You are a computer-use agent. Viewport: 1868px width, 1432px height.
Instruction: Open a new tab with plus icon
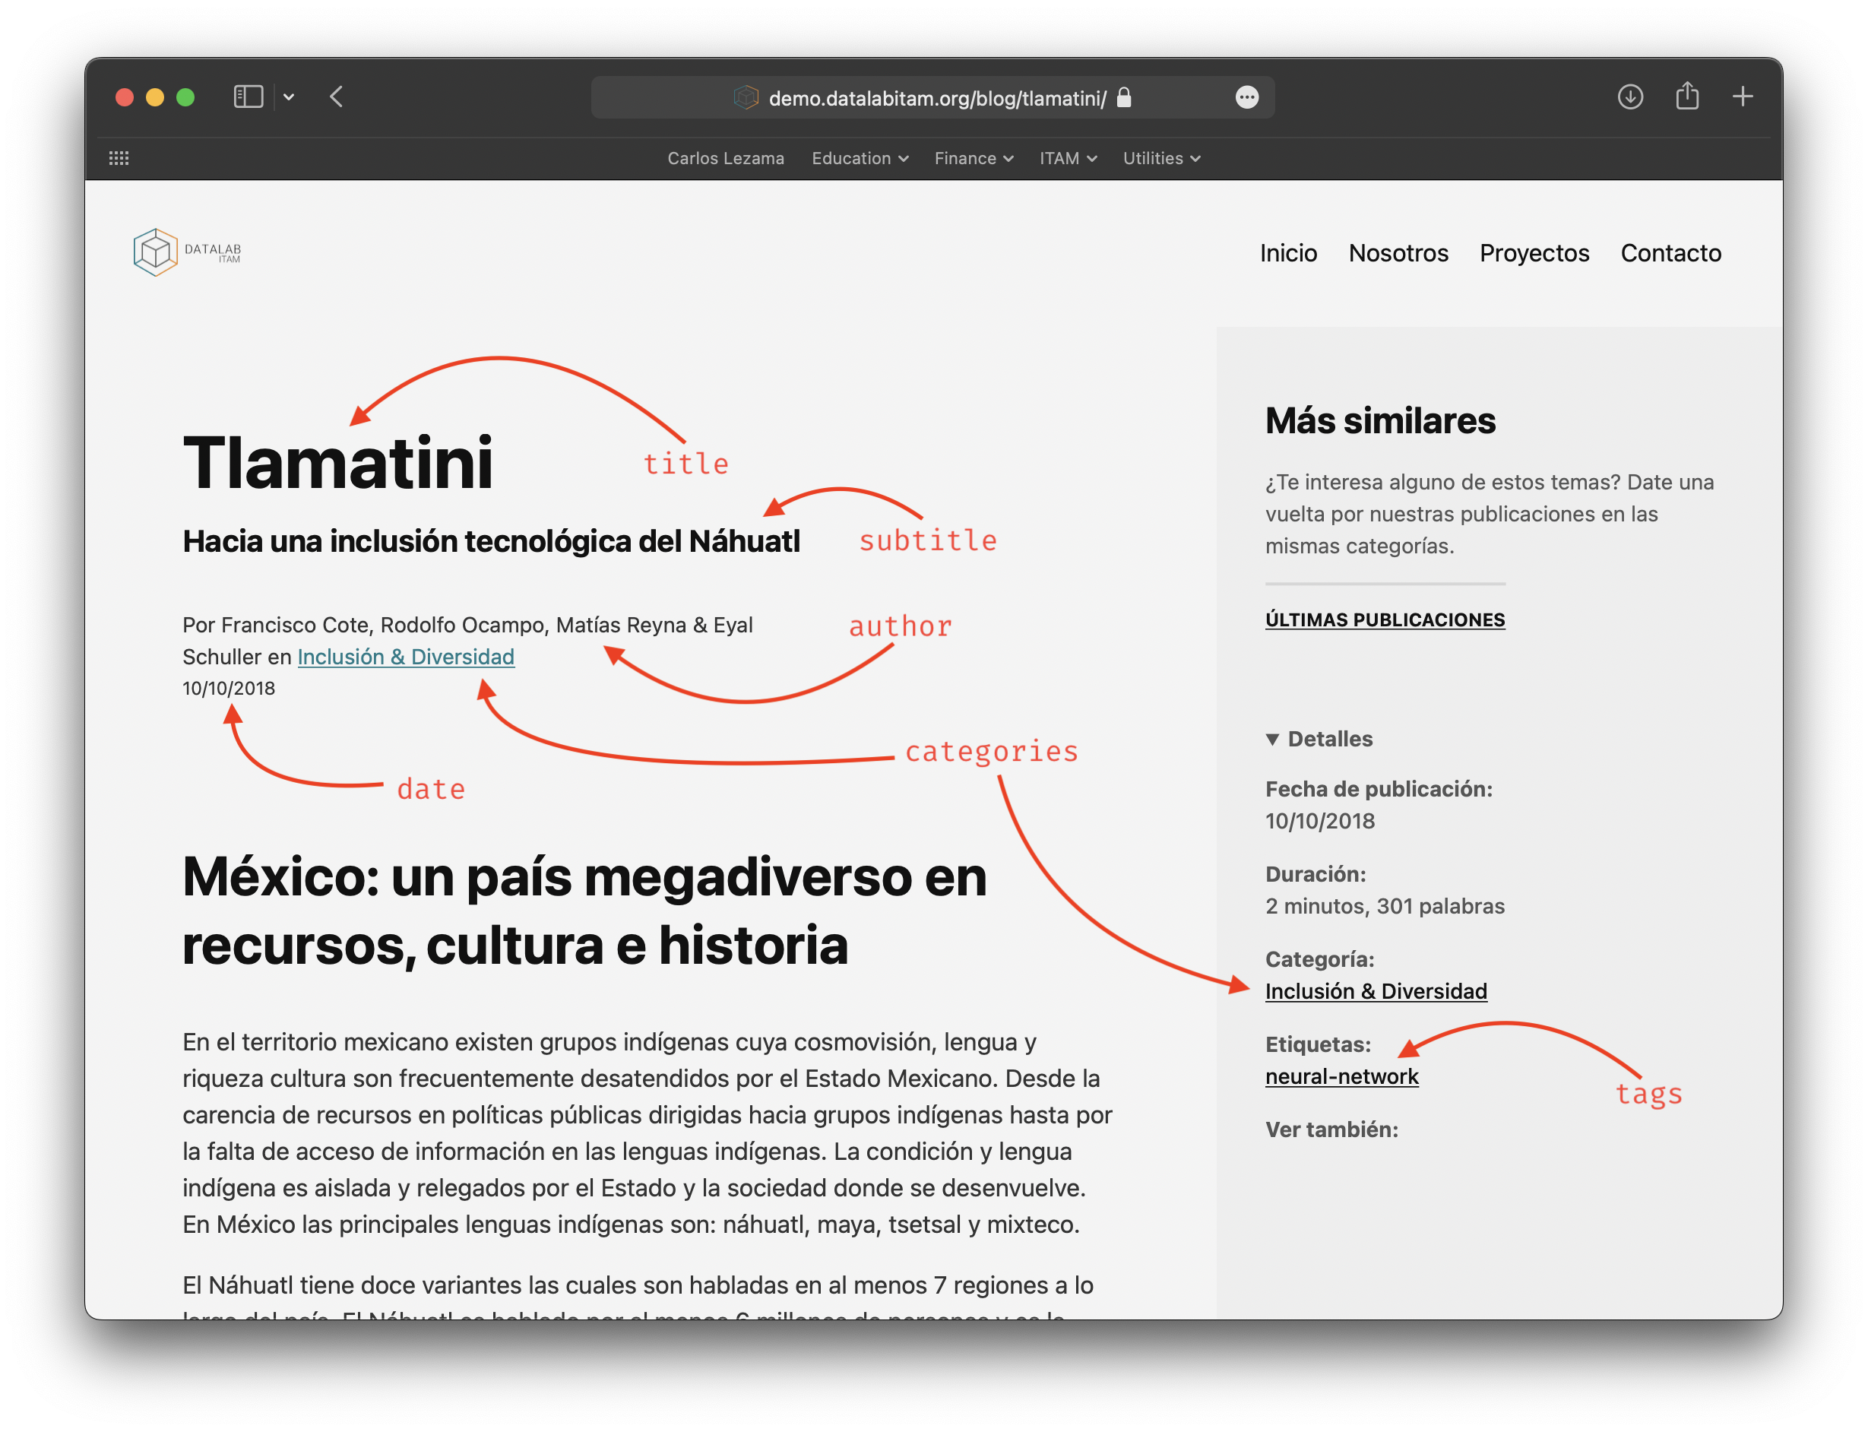1742,97
